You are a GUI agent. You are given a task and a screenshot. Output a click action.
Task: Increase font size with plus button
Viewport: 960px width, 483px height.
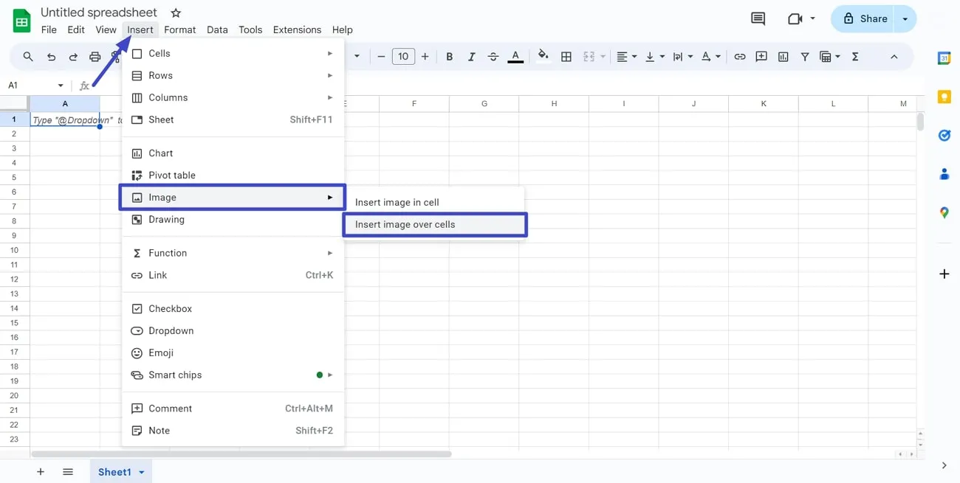click(425, 56)
